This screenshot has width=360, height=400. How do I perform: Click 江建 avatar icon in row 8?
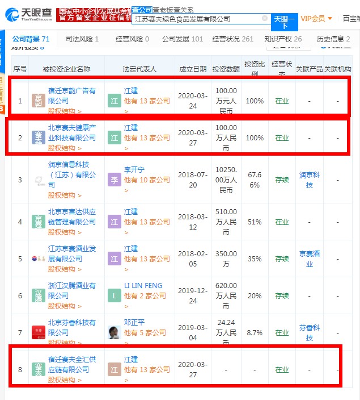click(115, 369)
